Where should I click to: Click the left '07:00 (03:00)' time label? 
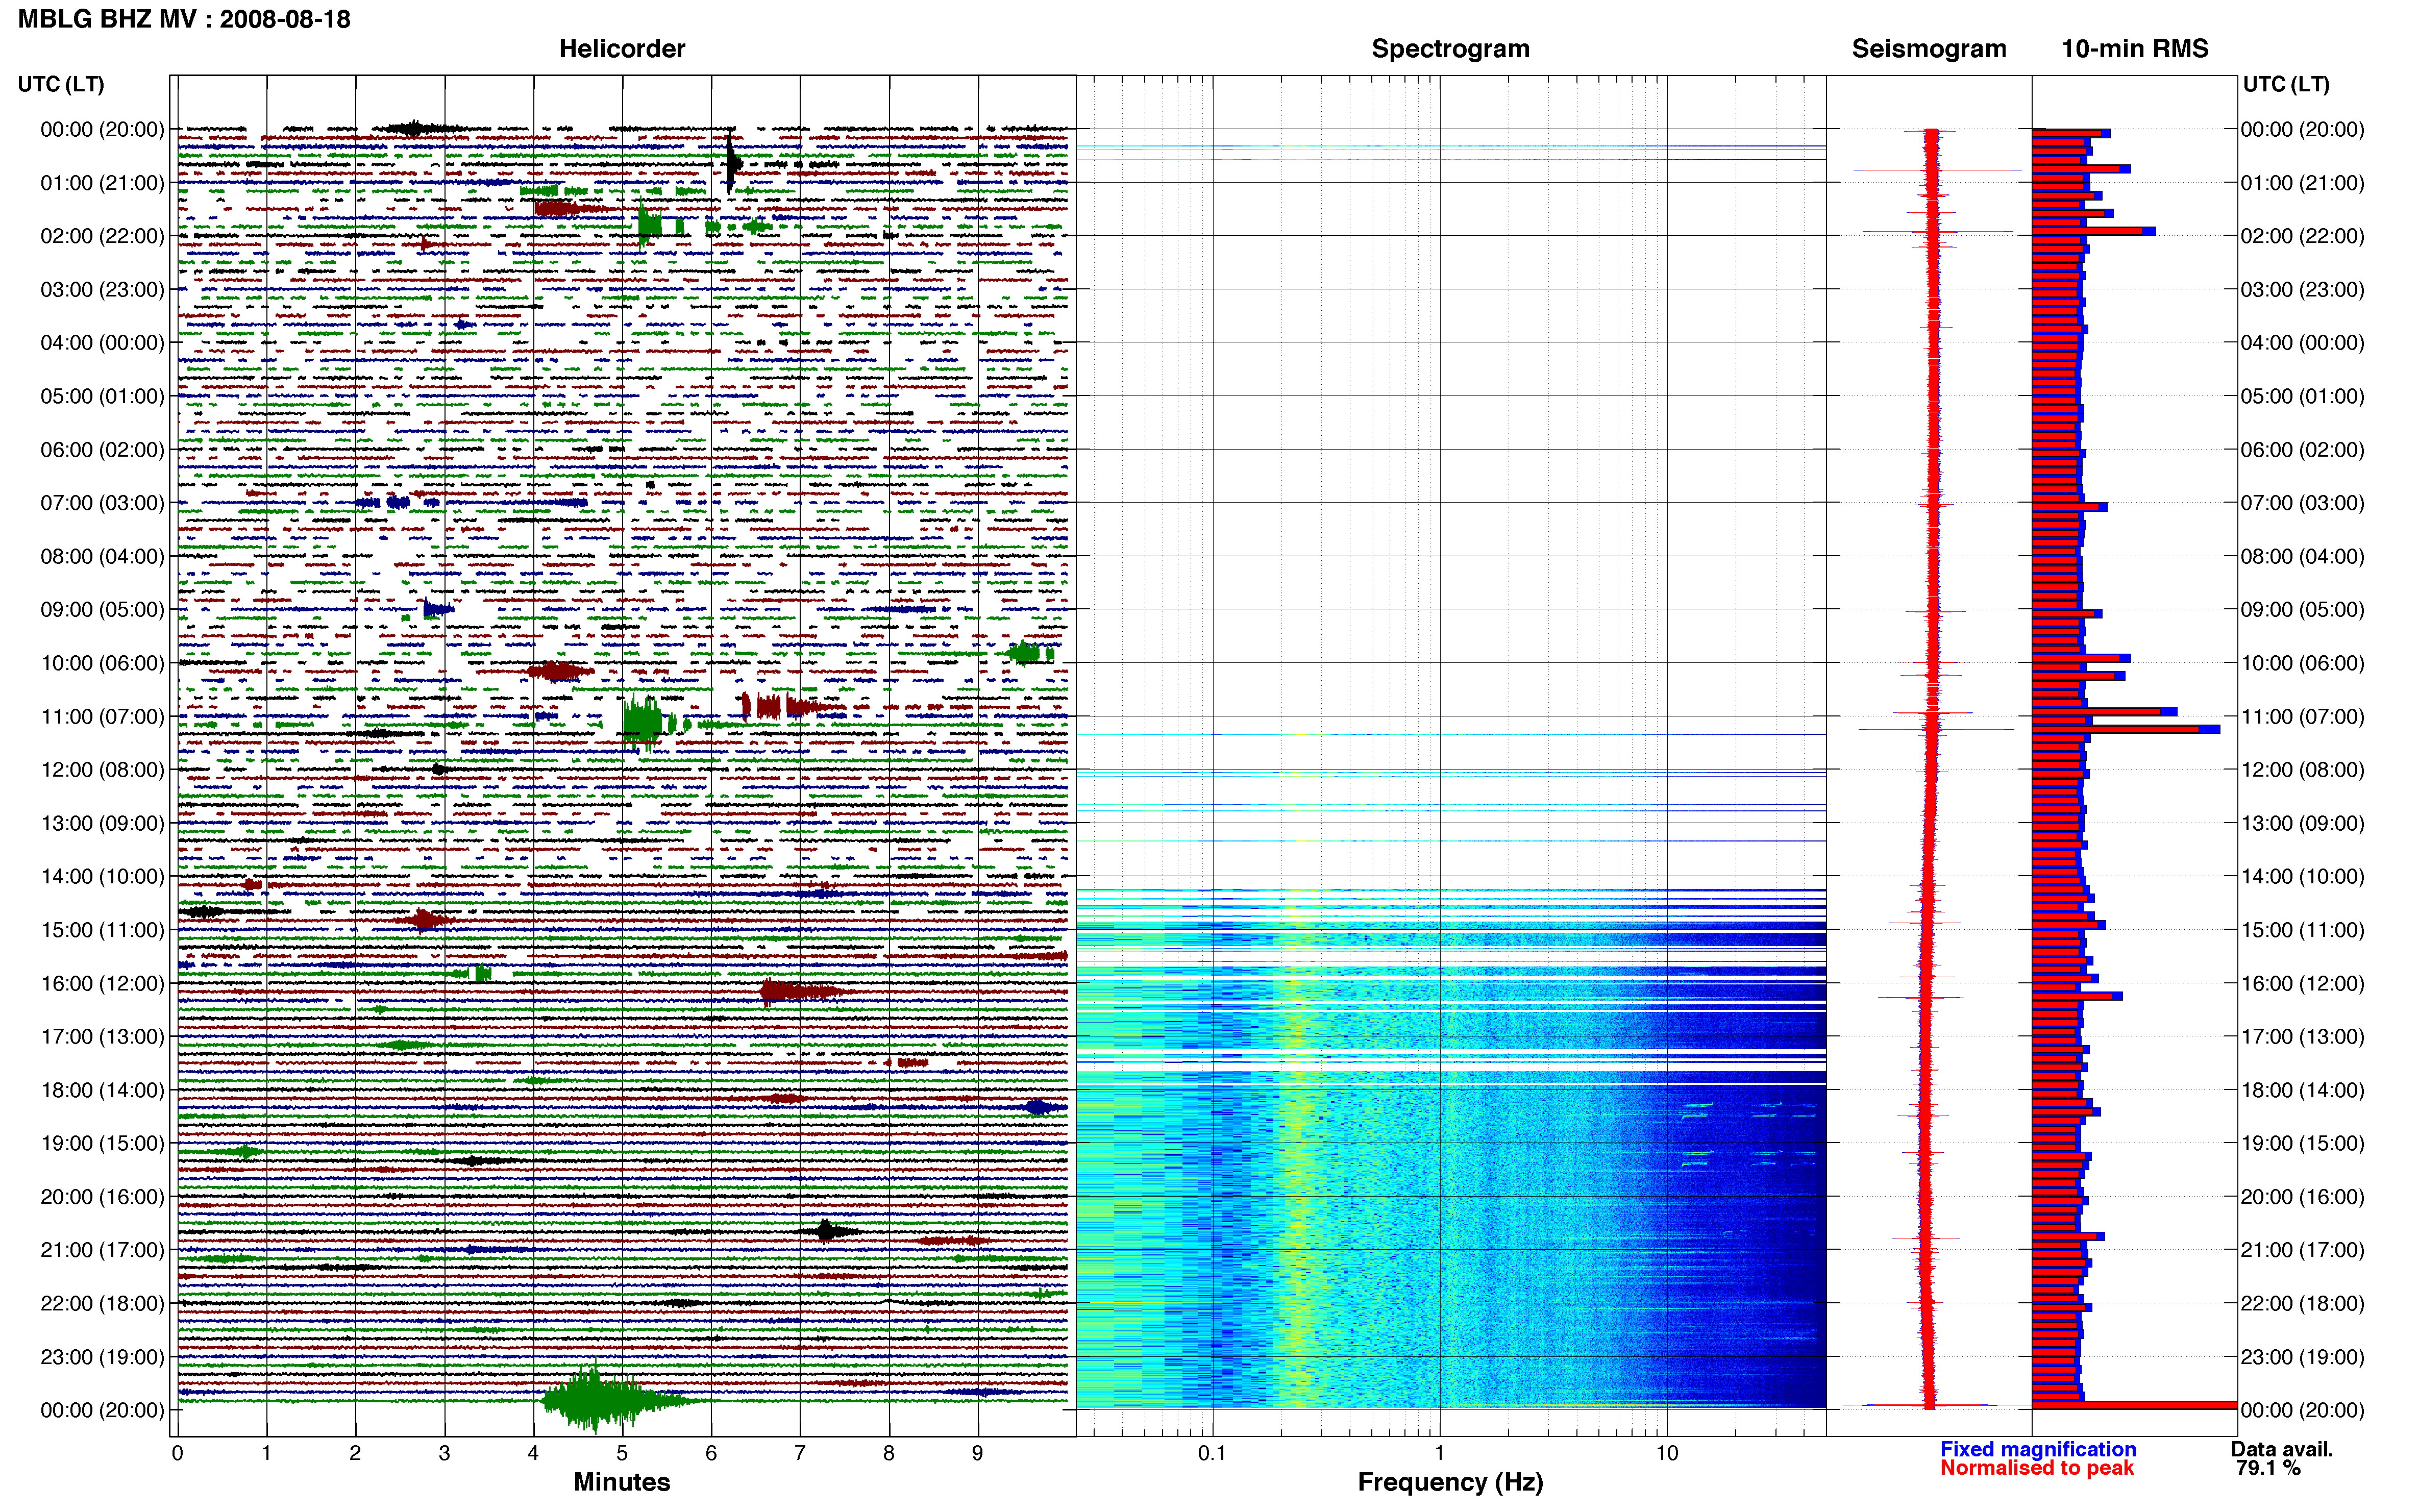102,502
